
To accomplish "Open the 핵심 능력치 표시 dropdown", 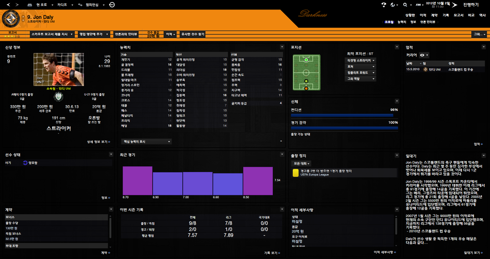I will click(146, 141).
